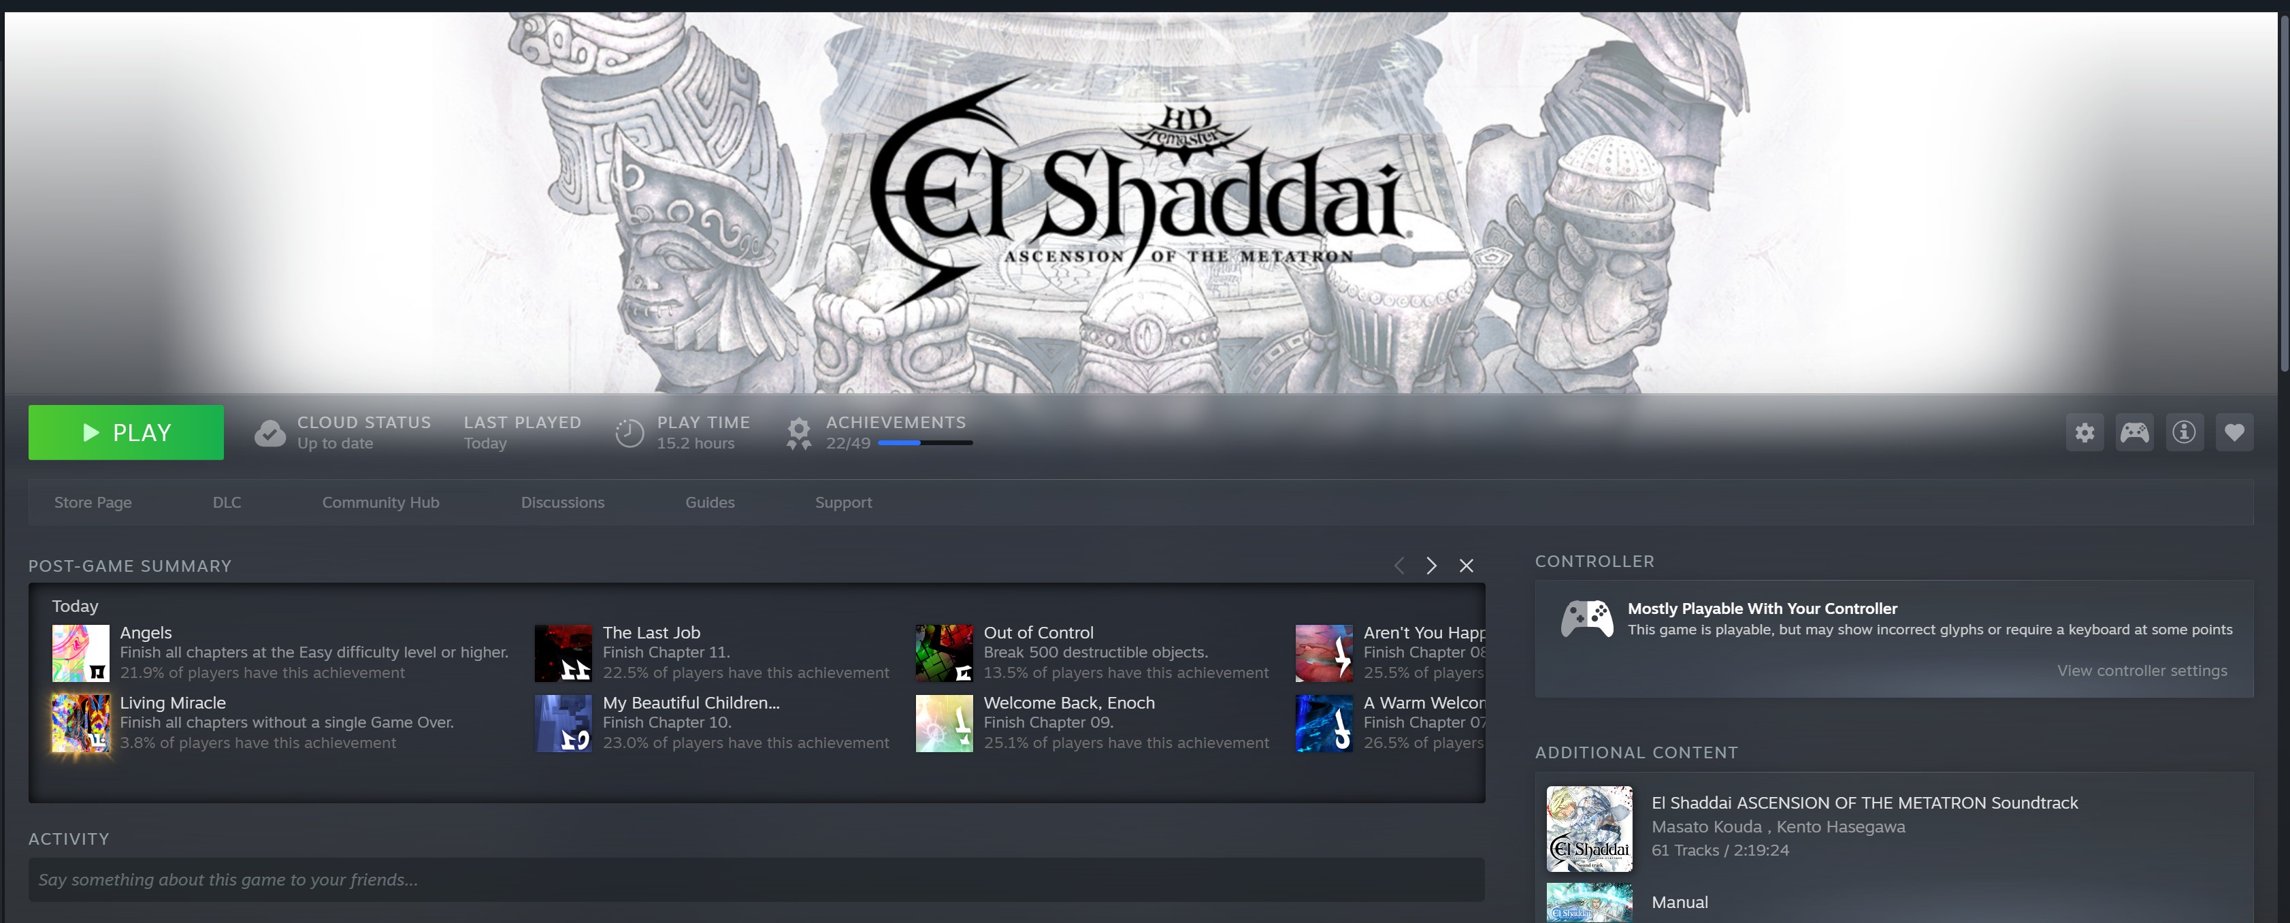Click the Angels achievement title

coord(146,632)
